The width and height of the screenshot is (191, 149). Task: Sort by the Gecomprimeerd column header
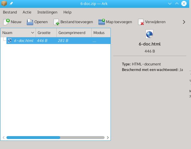click(74, 33)
